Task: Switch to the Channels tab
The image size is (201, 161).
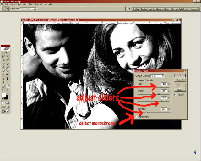Action: click(174, 9)
